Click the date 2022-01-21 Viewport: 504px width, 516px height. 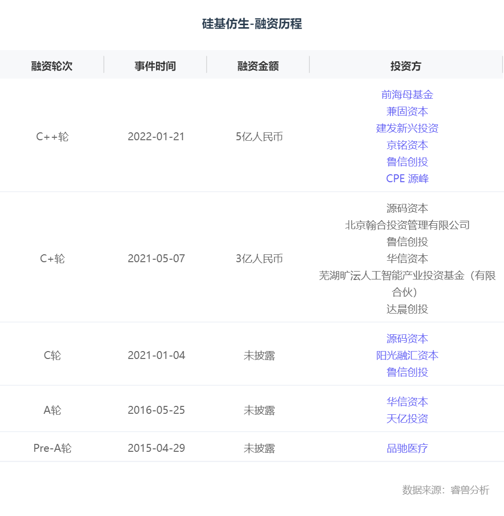[156, 137]
